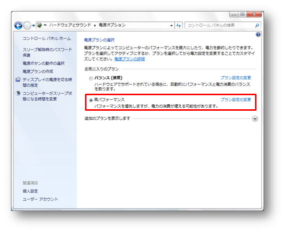The height and width of the screenshot is (232, 285).
Task: Click the display power-off clock icon in sidebar
Action: (18, 79)
